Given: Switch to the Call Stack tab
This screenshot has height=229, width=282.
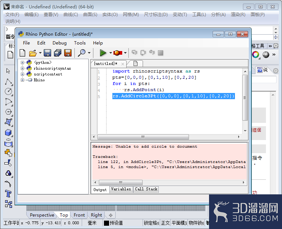Looking at the screenshot, I should [146, 189].
